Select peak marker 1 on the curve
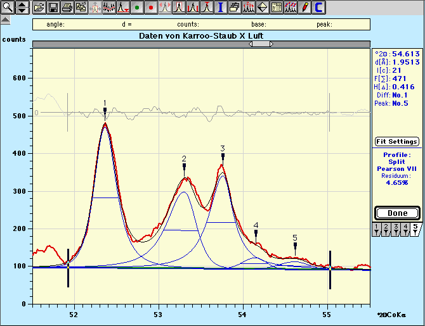This screenshot has width=425, height=326. pyautogui.click(x=105, y=111)
